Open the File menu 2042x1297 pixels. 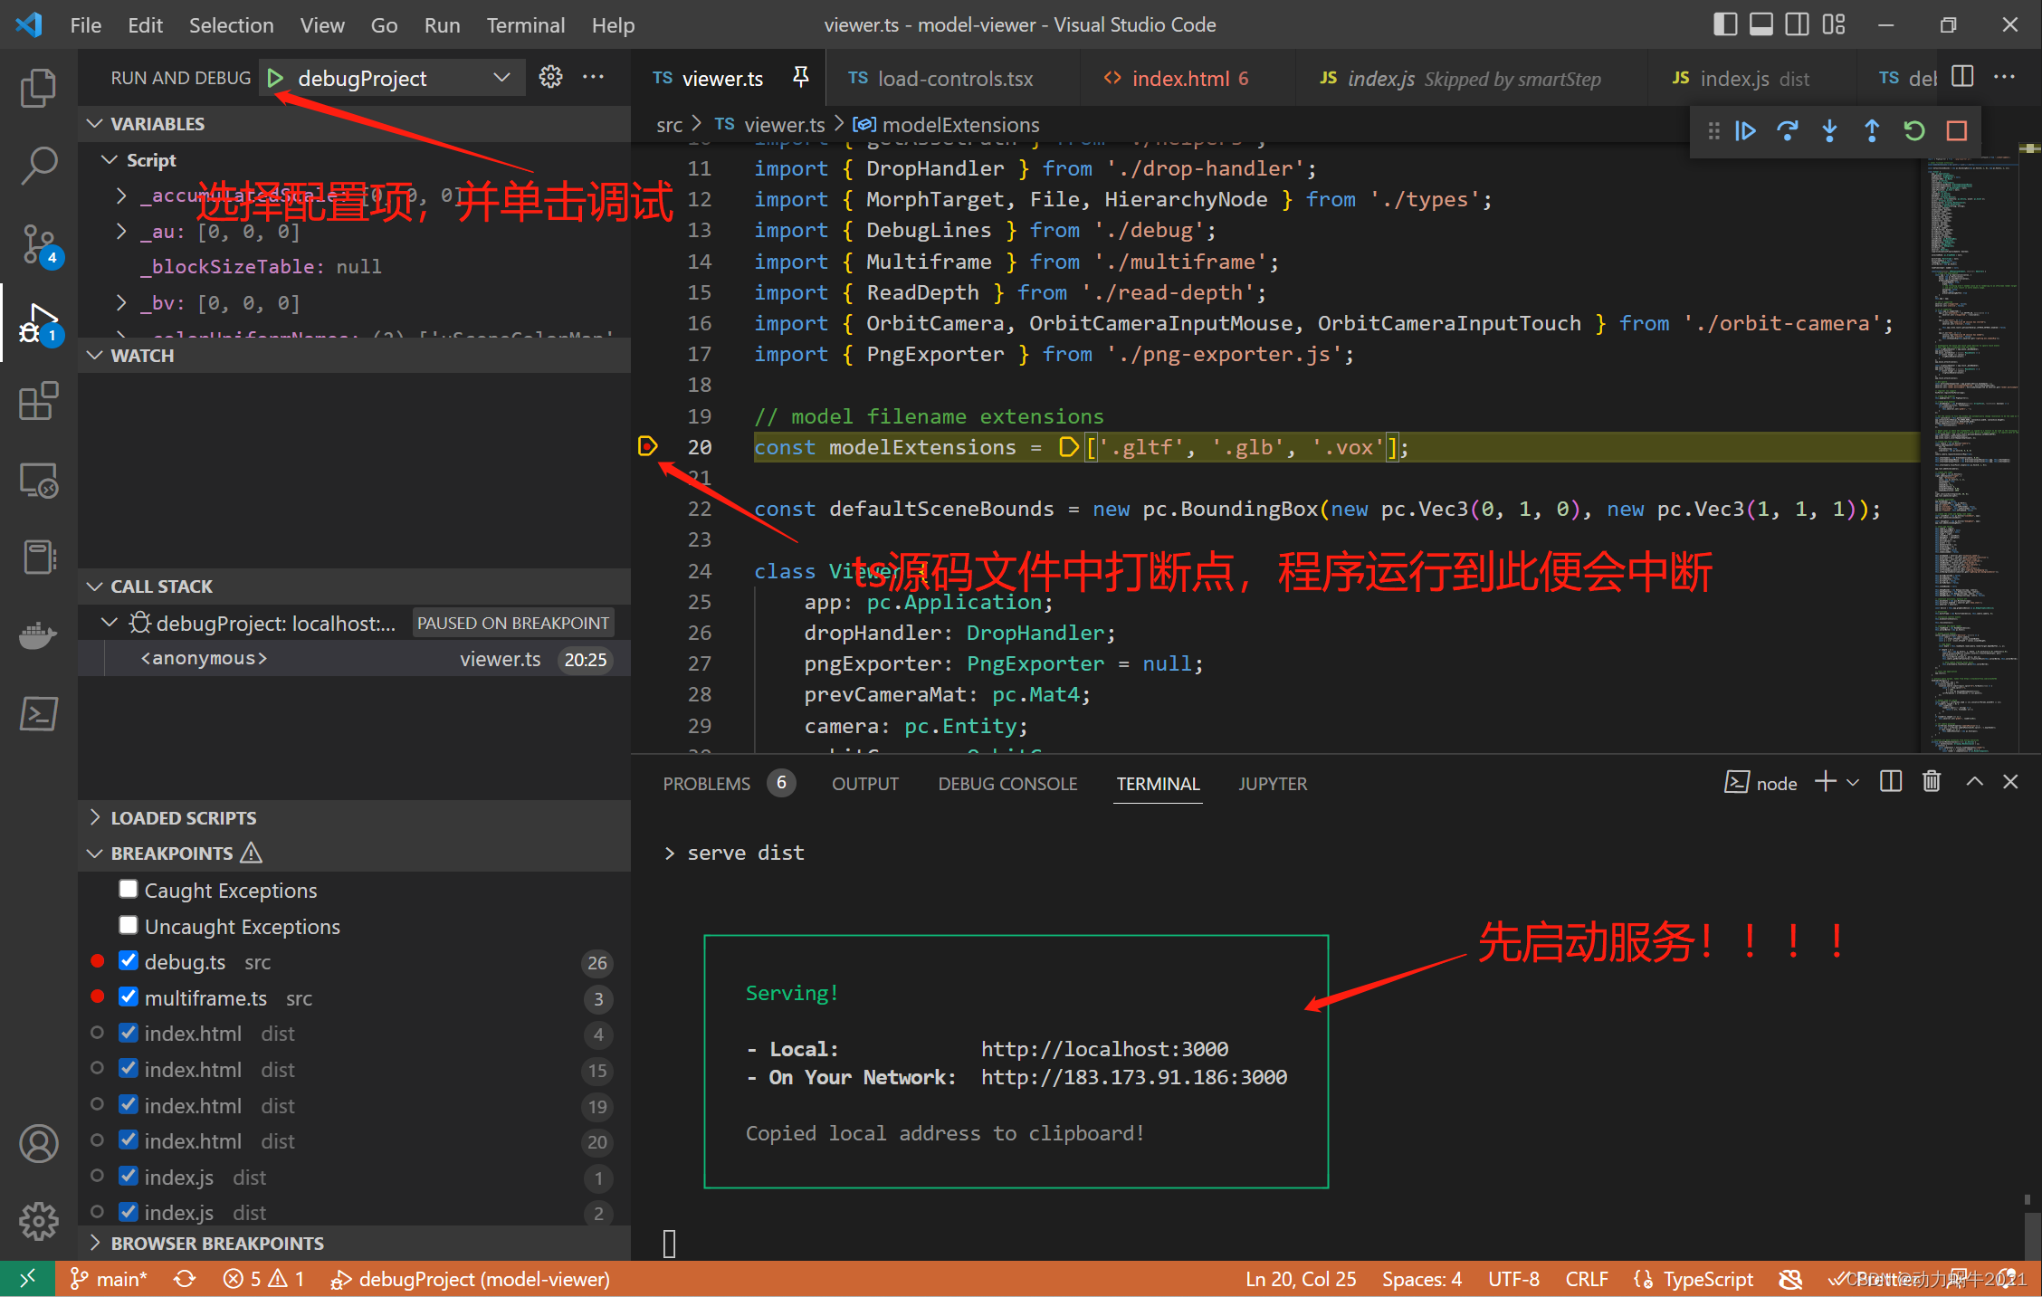pyautogui.click(x=86, y=24)
